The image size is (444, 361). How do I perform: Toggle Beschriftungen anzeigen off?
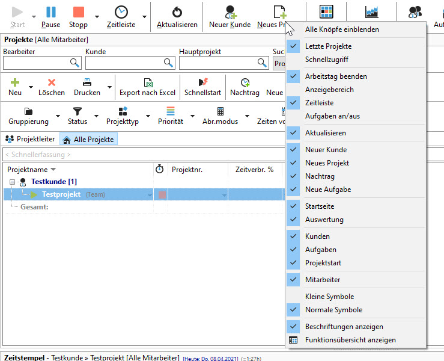pos(356,326)
